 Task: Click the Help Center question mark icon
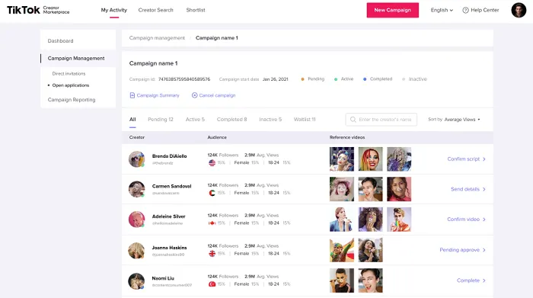click(x=465, y=10)
